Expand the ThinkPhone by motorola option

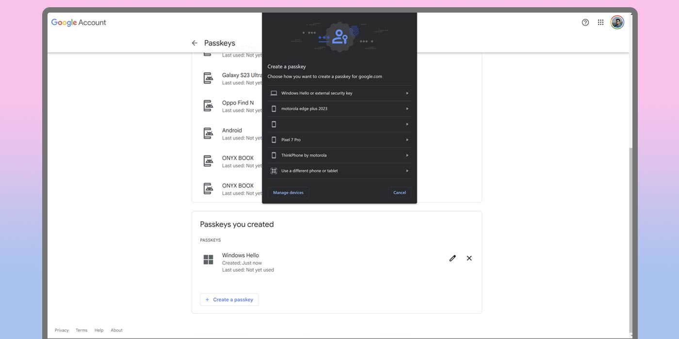point(339,155)
